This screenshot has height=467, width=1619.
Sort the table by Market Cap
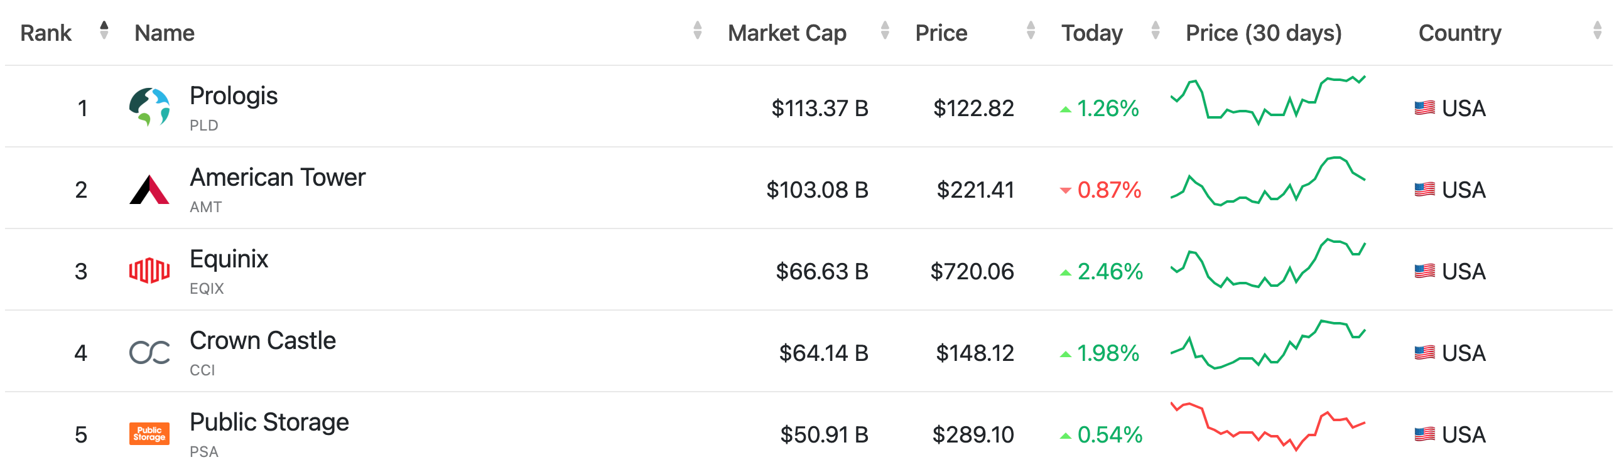(x=884, y=31)
